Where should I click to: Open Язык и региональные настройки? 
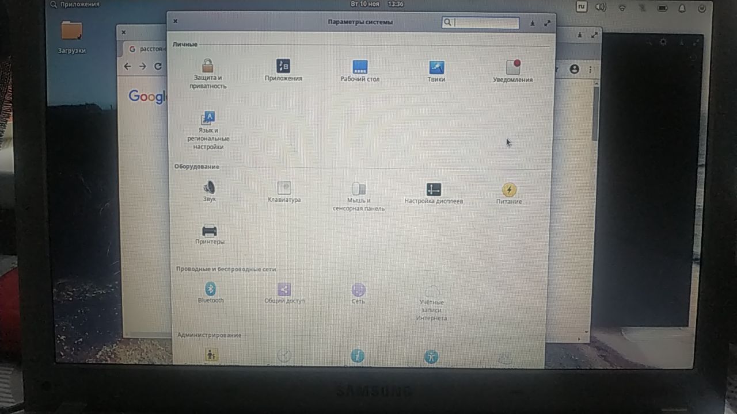[208, 131]
